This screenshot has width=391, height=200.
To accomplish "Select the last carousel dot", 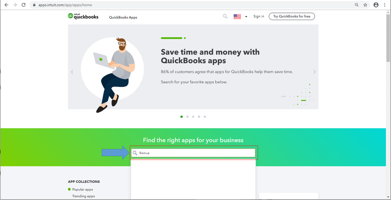I will pyautogui.click(x=205, y=117).
